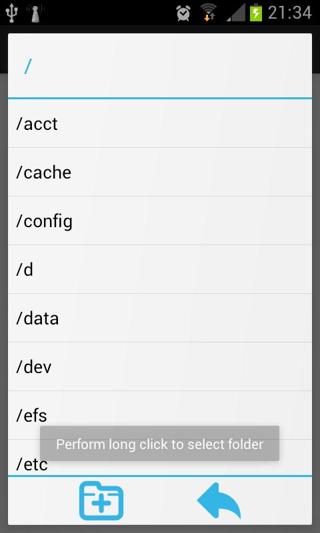
Task: Tap the Wi-Fi signal status icon
Action: tap(208, 13)
